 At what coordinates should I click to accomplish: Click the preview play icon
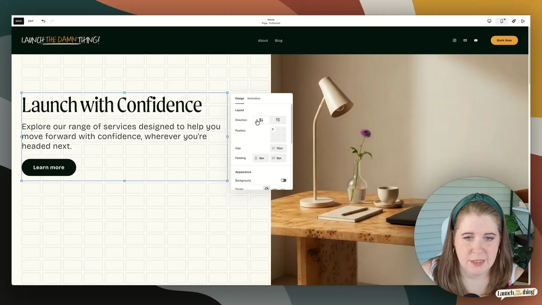523,21
